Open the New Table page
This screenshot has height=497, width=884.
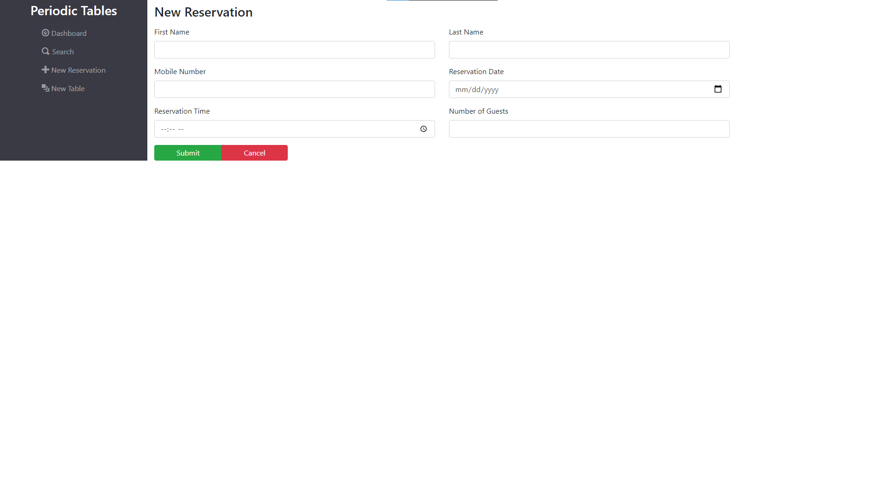click(68, 88)
